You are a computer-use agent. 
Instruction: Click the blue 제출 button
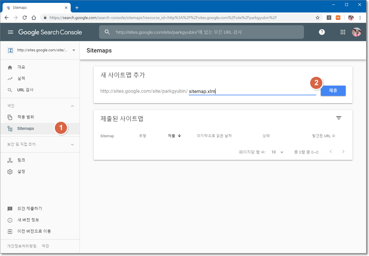click(x=333, y=91)
